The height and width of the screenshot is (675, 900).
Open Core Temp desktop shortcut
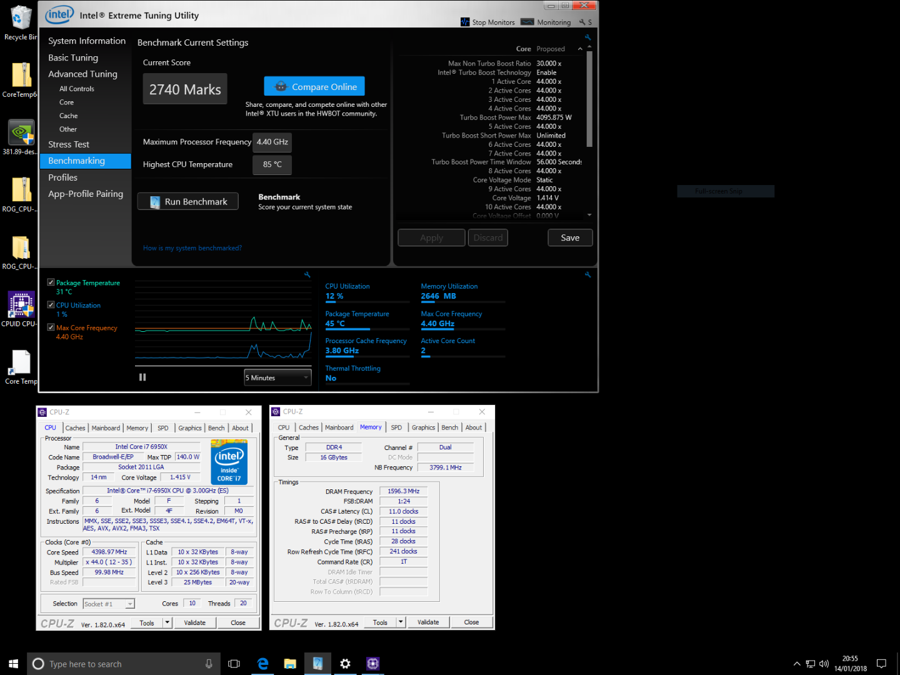(x=21, y=367)
